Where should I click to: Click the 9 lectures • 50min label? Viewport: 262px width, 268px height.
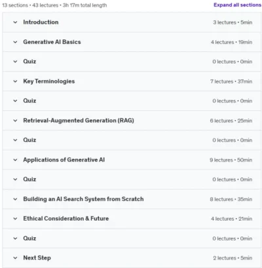pyautogui.click(x=231, y=160)
